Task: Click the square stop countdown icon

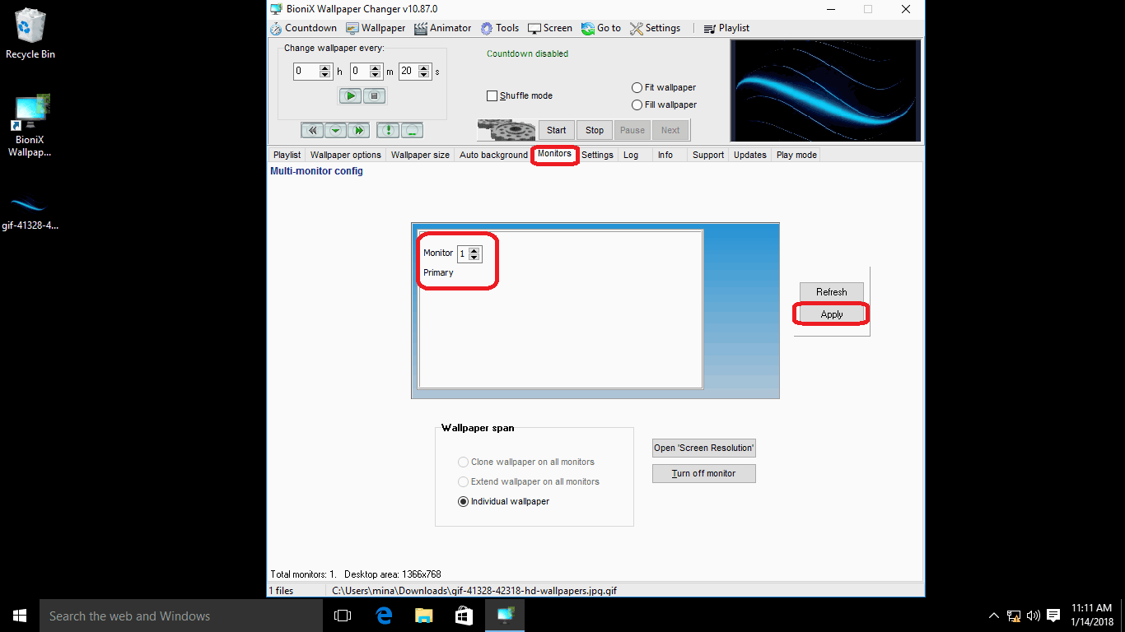Action: click(x=374, y=96)
